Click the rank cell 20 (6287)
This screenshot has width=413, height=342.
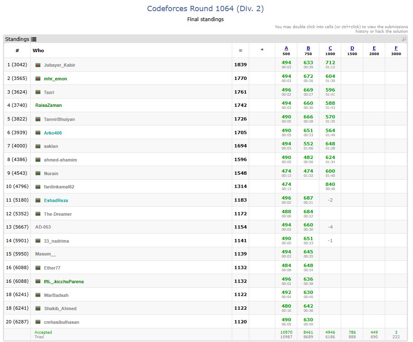coord(17,322)
